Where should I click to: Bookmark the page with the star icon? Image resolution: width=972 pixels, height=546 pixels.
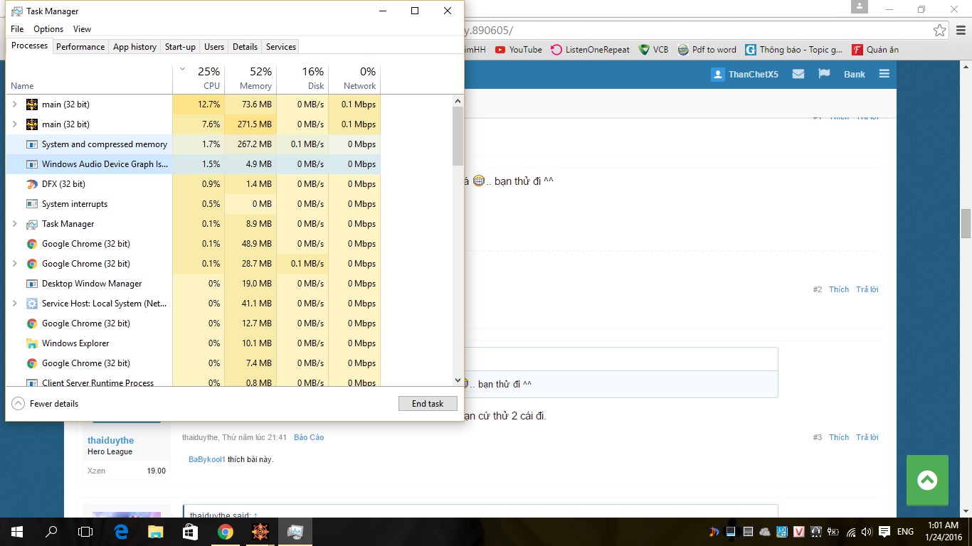(939, 31)
